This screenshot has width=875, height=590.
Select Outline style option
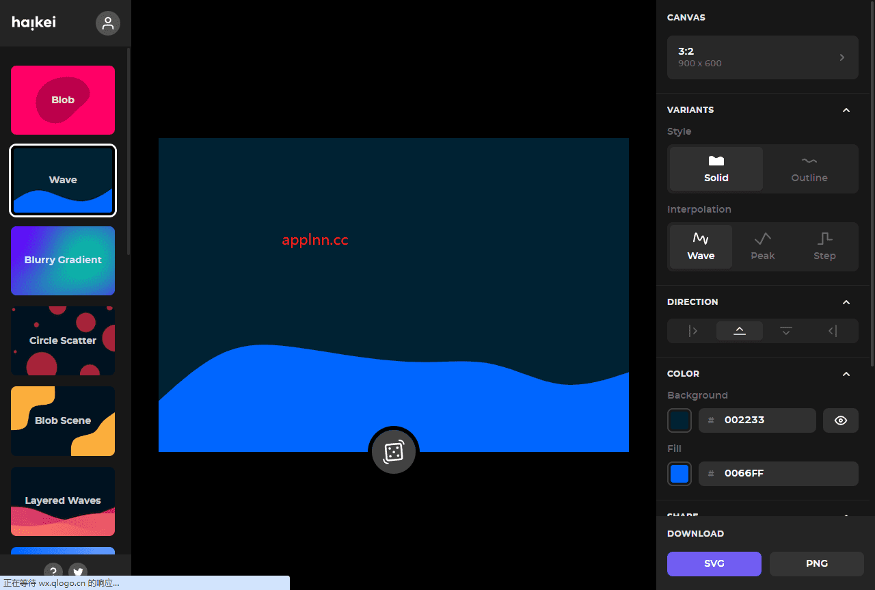coord(809,168)
